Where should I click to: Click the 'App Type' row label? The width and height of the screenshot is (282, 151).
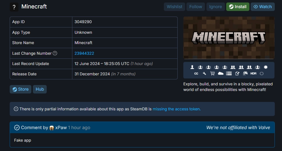(21, 33)
